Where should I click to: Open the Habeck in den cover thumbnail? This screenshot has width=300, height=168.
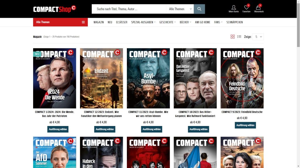point(101,152)
